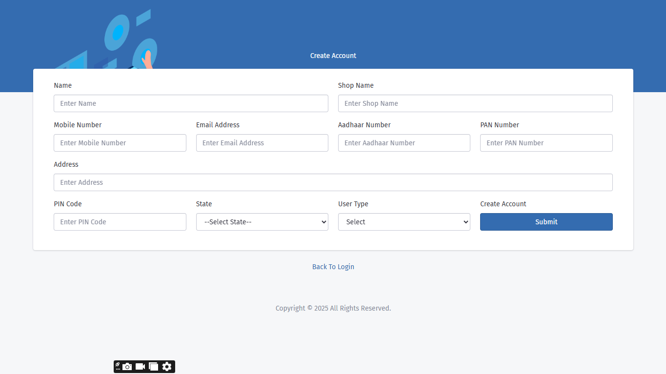Click the Create Account heading text
This screenshot has height=374, width=666.
pyautogui.click(x=333, y=56)
